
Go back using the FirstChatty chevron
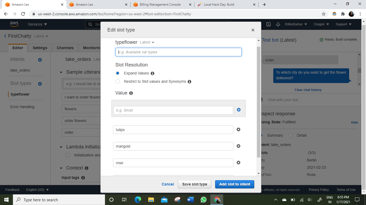click(5, 36)
